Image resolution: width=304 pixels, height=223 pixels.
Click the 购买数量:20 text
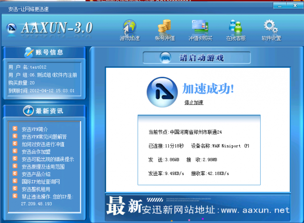[x=21, y=83]
